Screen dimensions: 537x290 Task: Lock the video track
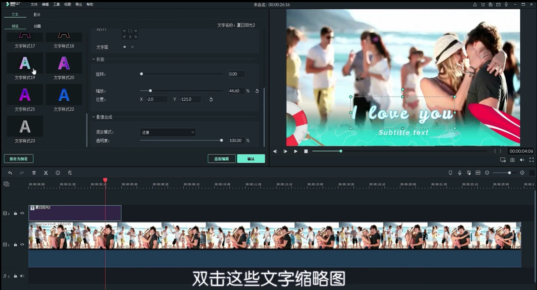15,244
